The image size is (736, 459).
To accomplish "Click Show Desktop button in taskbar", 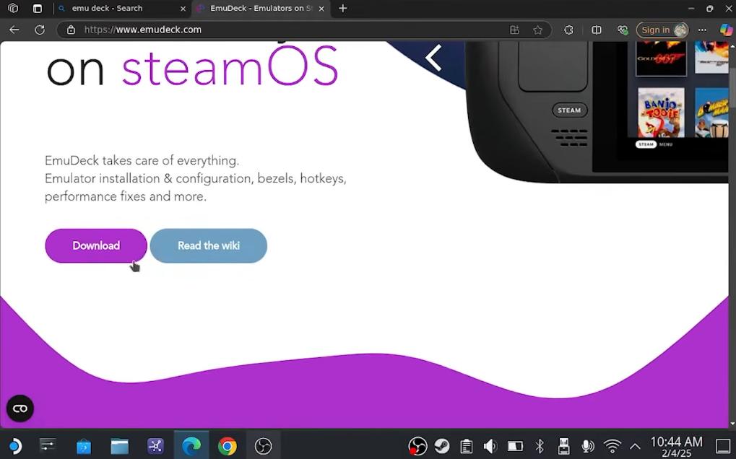I will coord(723,446).
